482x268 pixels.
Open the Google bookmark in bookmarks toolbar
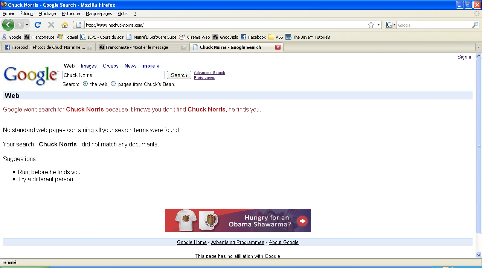click(12, 37)
